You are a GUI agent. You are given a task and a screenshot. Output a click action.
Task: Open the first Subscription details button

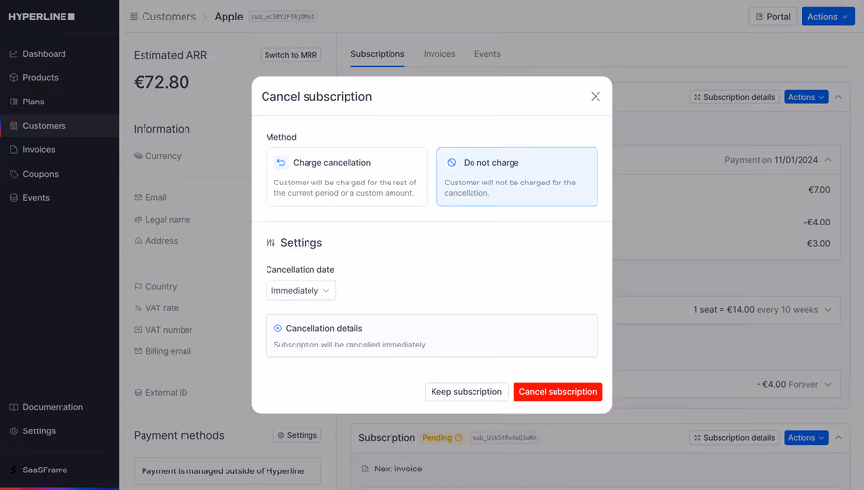click(734, 97)
